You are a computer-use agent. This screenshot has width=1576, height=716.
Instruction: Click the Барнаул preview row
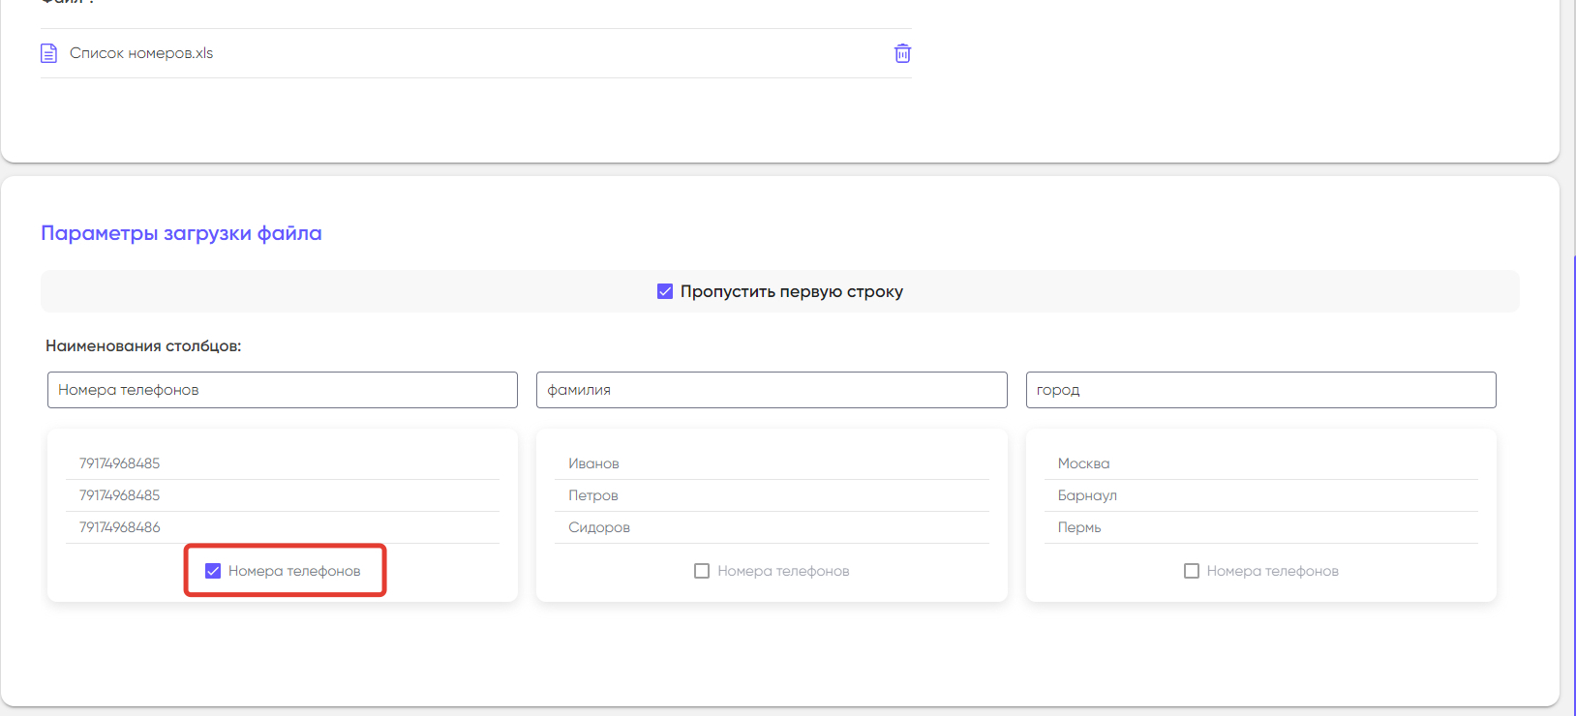[x=1261, y=495]
